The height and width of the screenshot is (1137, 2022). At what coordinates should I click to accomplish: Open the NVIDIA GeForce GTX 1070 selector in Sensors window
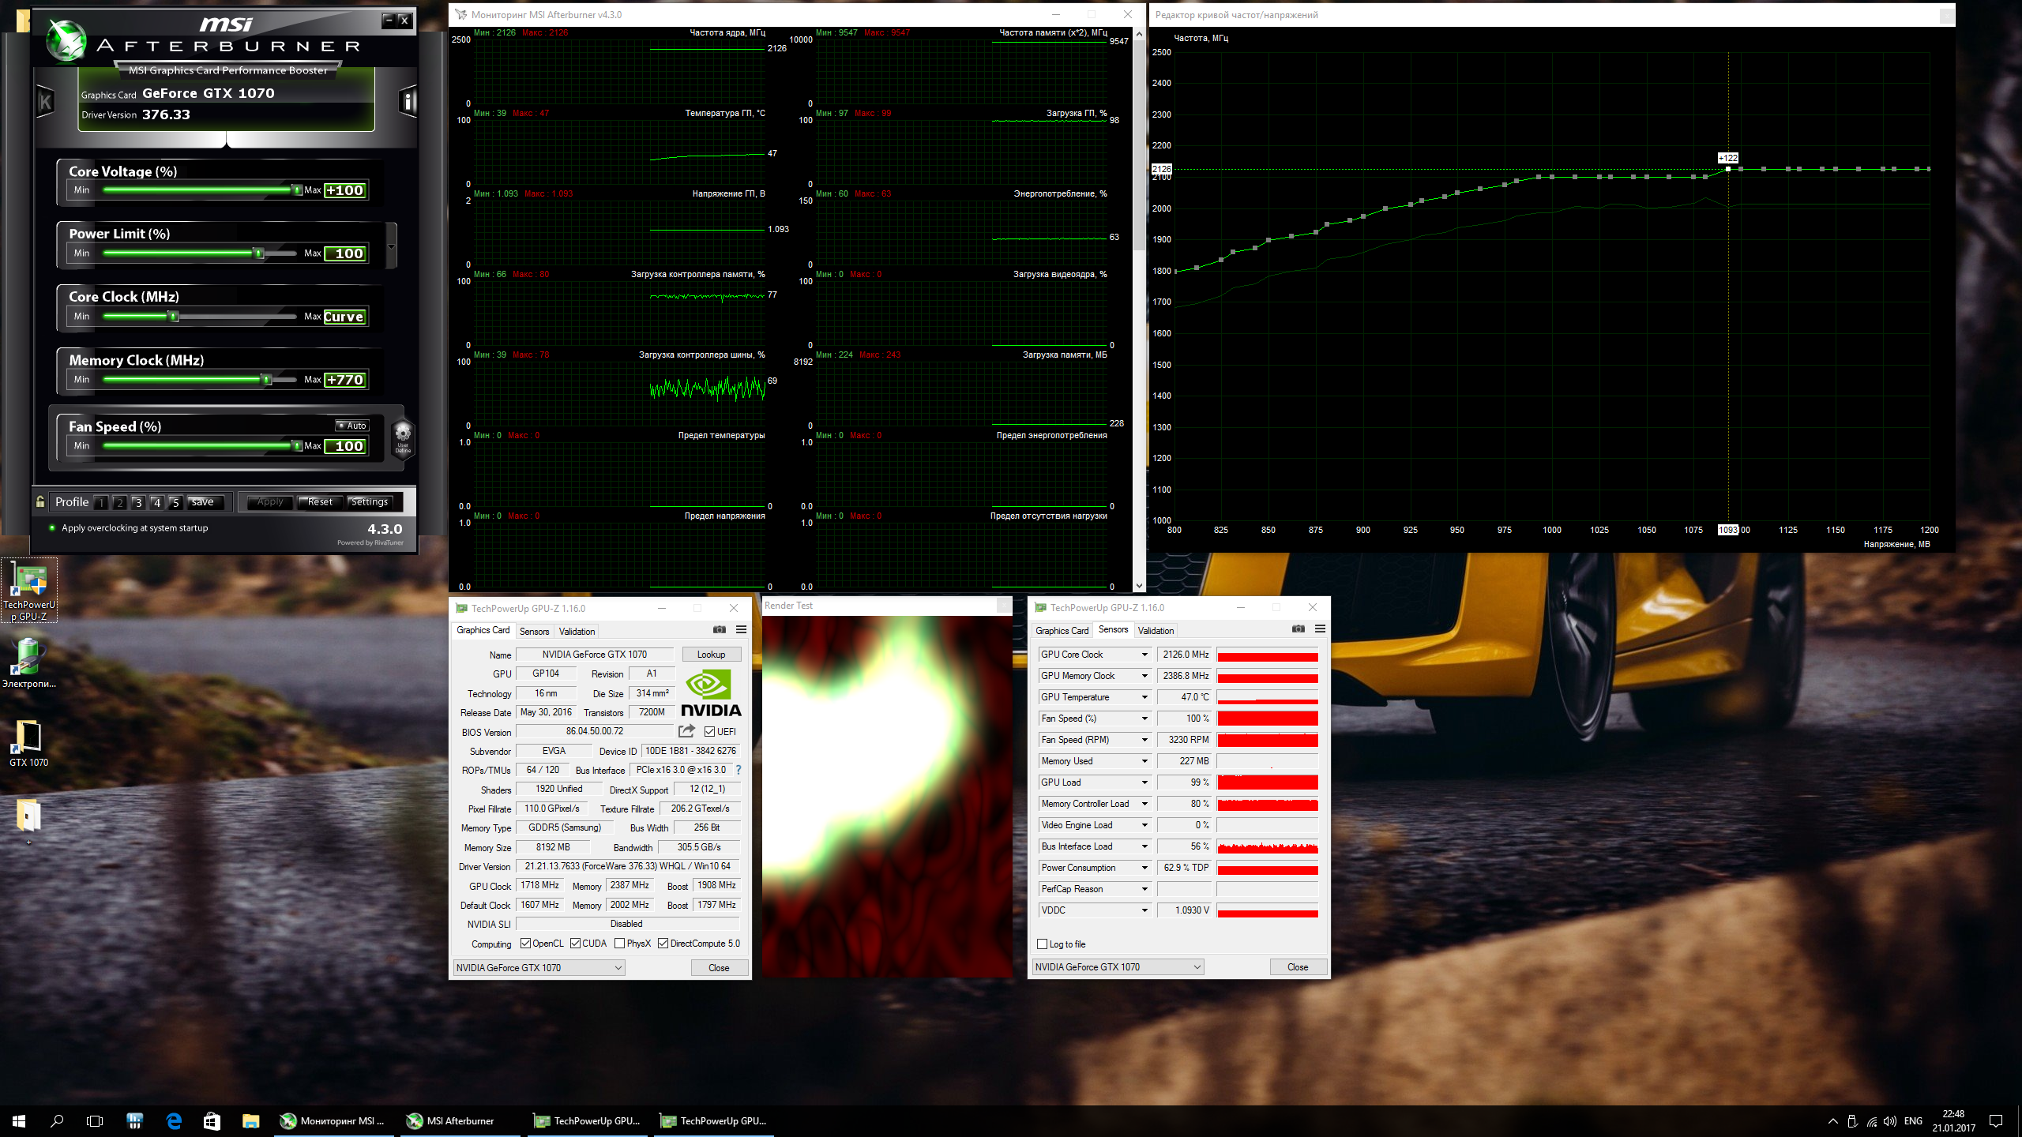click(x=1118, y=967)
